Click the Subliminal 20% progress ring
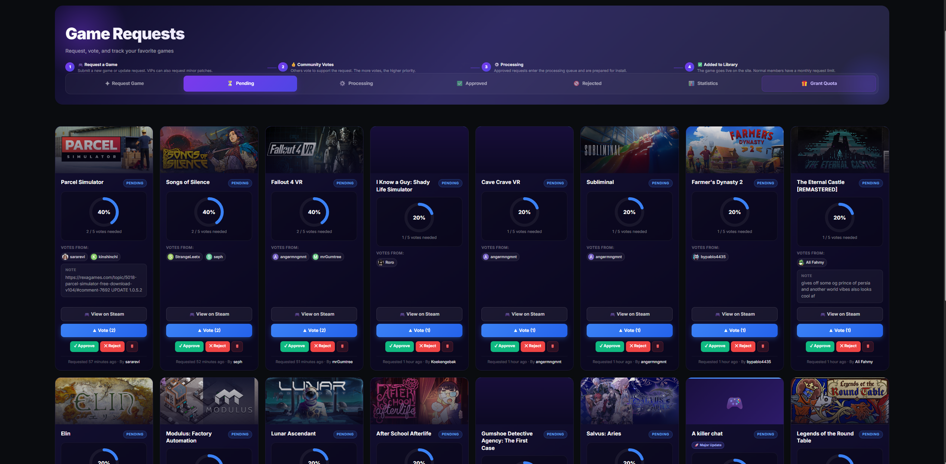 pos(629,212)
